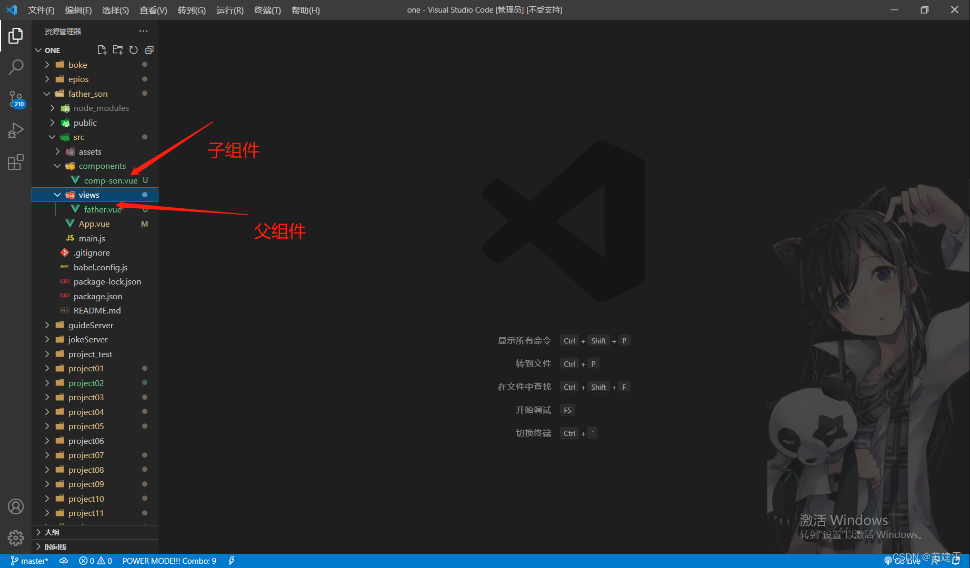Expand the project06 folder
The width and height of the screenshot is (970, 568).
click(x=47, y=441)
